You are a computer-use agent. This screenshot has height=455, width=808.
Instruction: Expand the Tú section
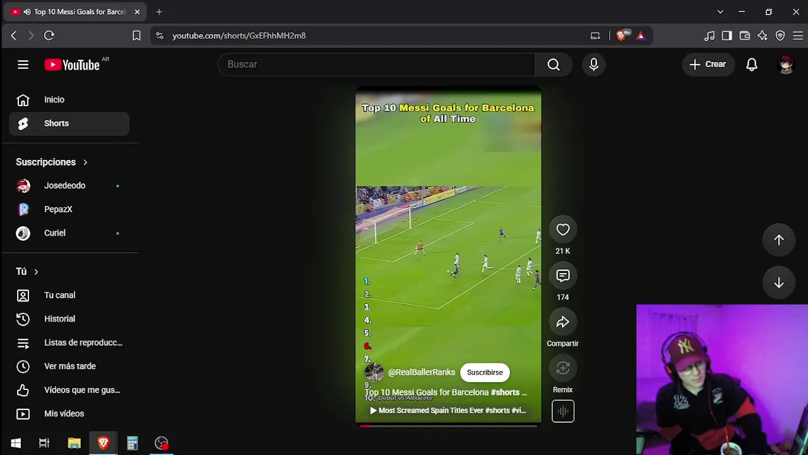click(x=27, y=272)
